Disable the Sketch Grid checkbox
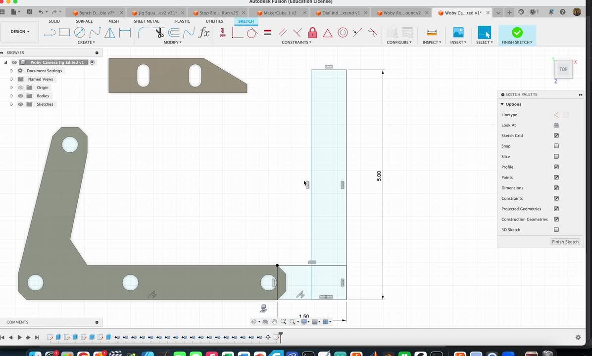This screenshot has width=592, height=356. 556,135
